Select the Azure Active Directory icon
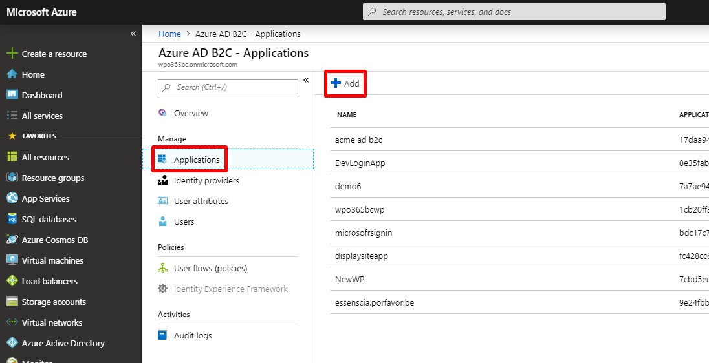 (12, 343)
